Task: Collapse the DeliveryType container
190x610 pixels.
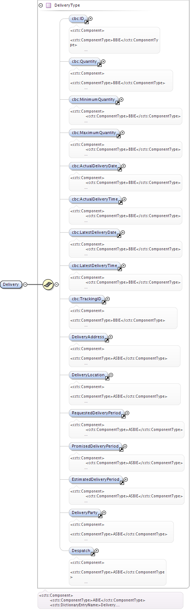Action: pos(41,6)
